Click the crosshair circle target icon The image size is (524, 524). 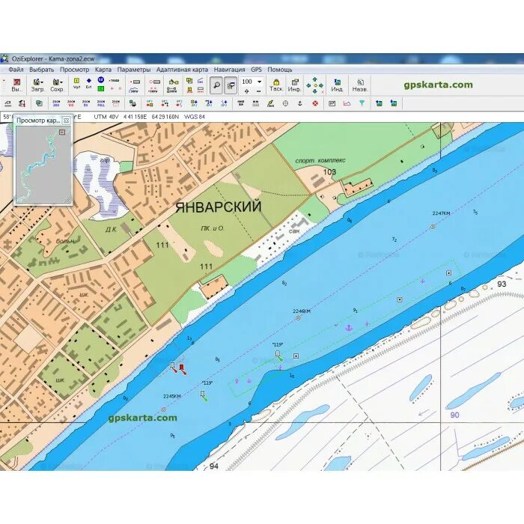[x=285, y=103]
